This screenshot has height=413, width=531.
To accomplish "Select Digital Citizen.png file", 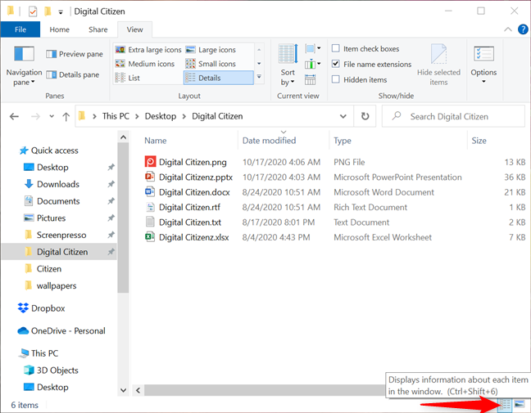I will [193, 162].
